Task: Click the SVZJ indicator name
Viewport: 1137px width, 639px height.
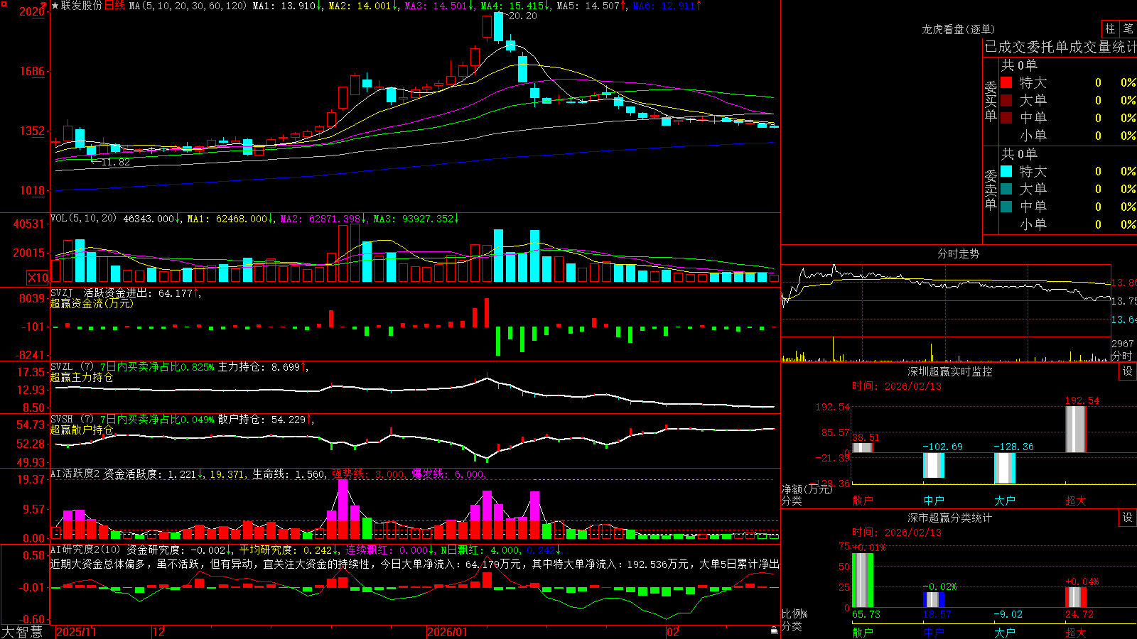Action: (62, 293)
